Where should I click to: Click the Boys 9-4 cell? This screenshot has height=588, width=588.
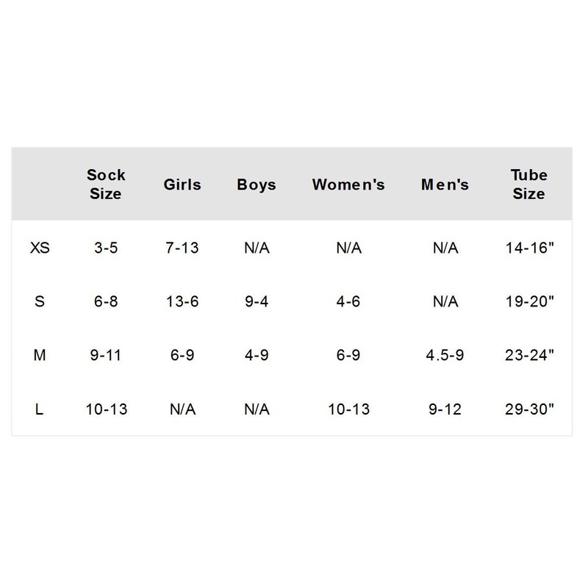pos(257,302)
